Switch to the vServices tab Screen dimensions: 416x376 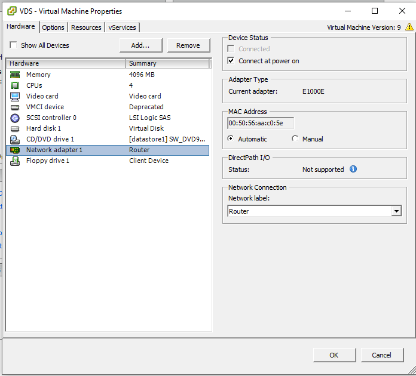coord(122,27)
